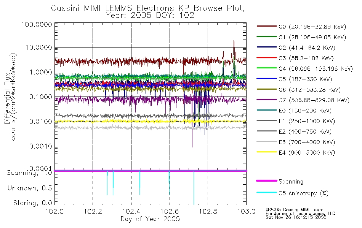
Task: Click the 'Unknown, 0.5' axis label
Action: coord(30,188)
